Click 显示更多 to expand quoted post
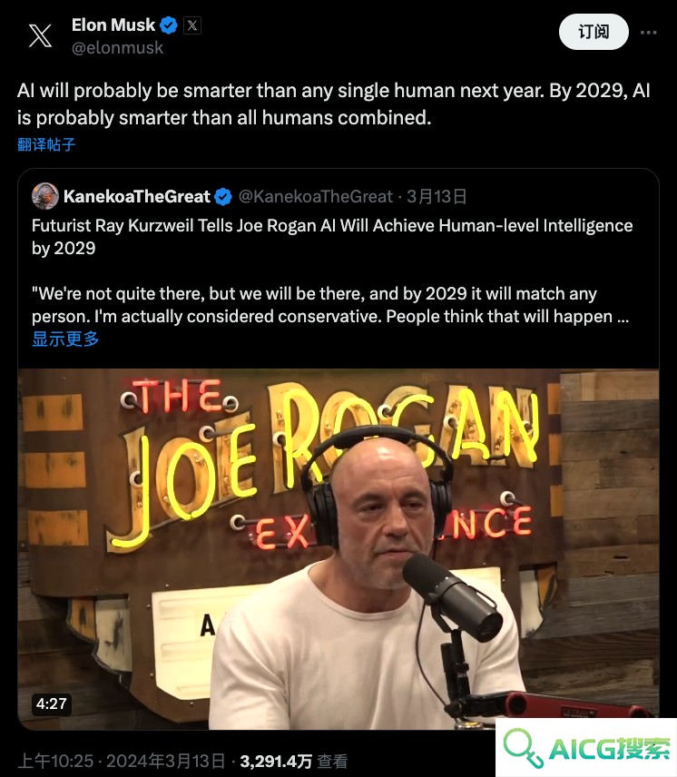The width and height of the screenshot is (677, 777). click(65, 339)
